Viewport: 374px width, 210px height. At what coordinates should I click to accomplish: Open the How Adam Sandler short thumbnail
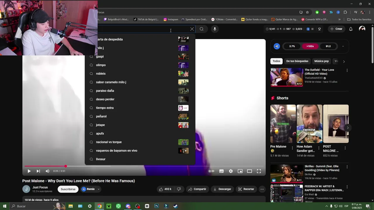pos(309,124)
